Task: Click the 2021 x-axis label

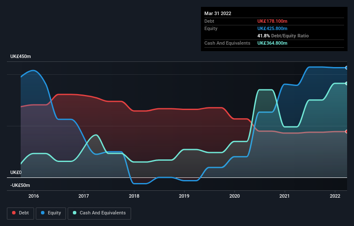Action: [285, 196]
